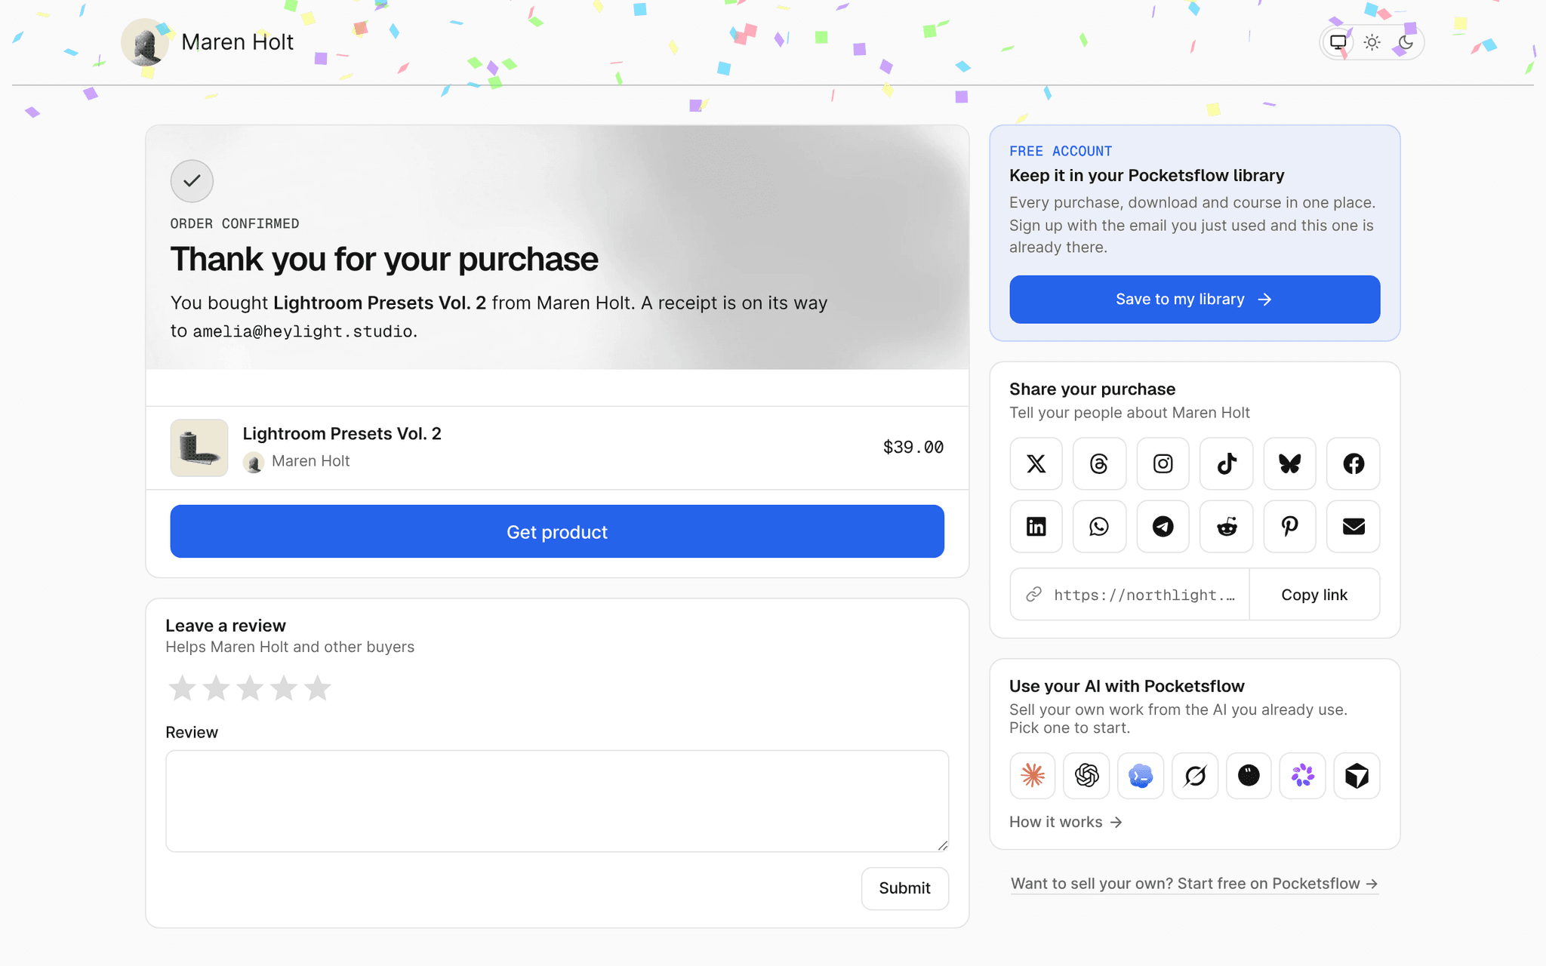Share the purchase on Threads

click(1099, 463)
